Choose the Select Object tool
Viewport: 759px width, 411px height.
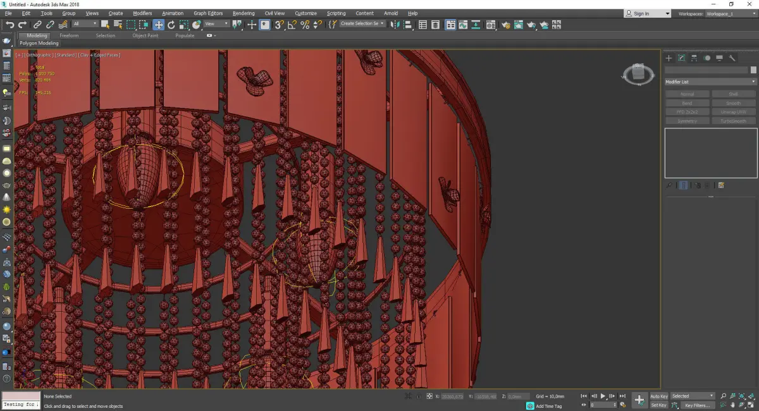click(105, 25)
